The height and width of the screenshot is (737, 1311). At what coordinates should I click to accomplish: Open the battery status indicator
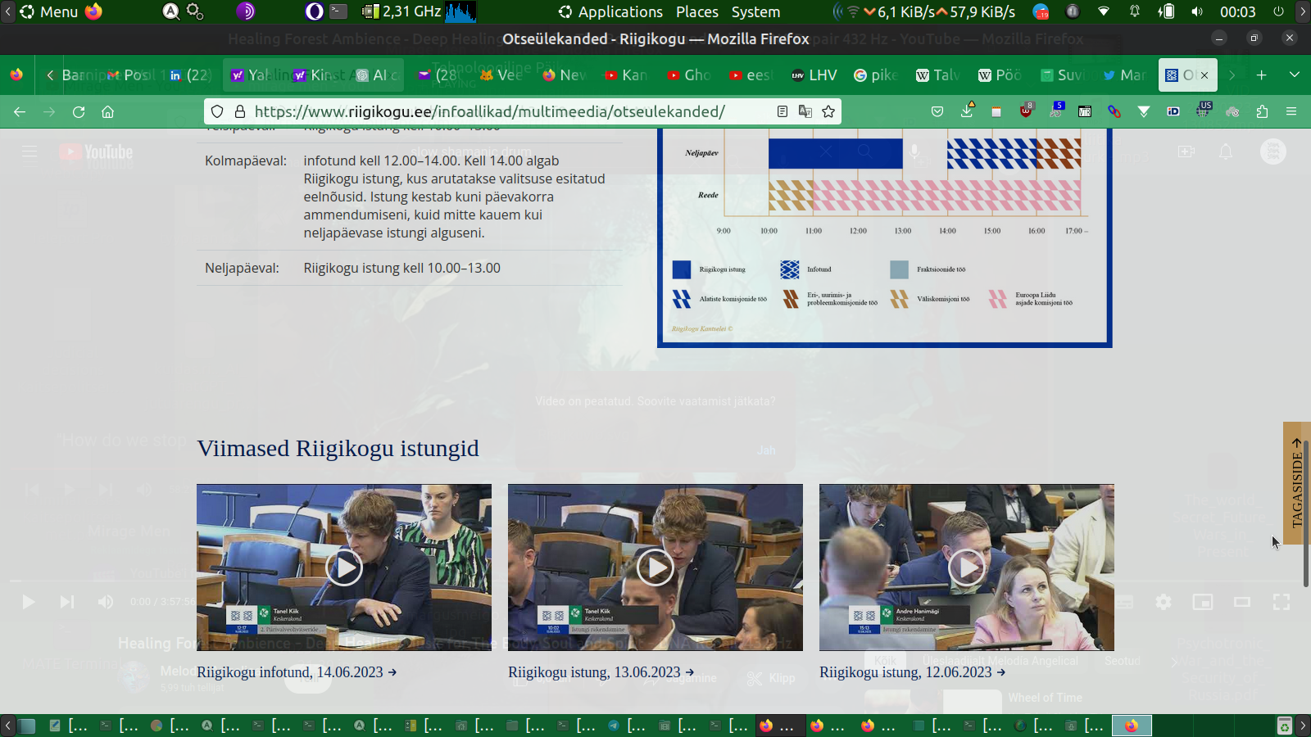coord(1166,11)
